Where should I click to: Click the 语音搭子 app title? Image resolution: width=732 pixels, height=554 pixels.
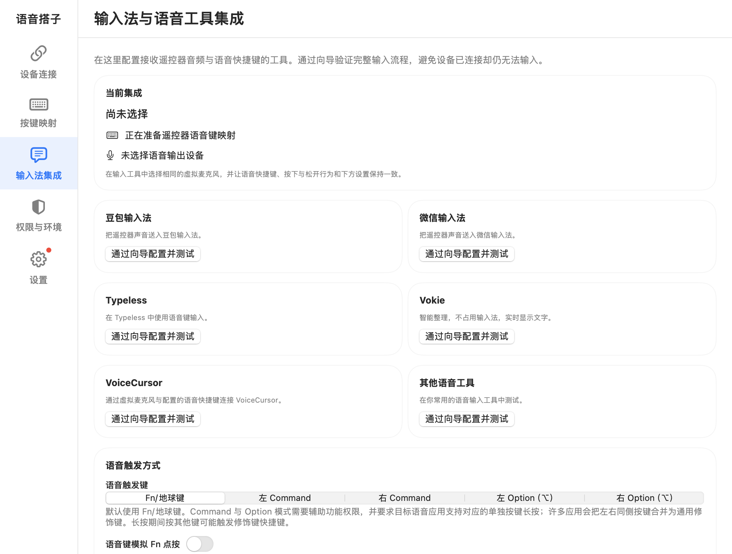click(38, 19)
